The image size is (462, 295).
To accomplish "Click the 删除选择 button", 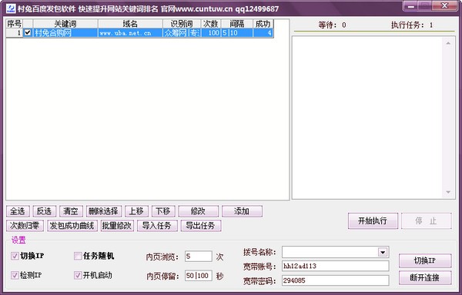I will tap(103, 211).
